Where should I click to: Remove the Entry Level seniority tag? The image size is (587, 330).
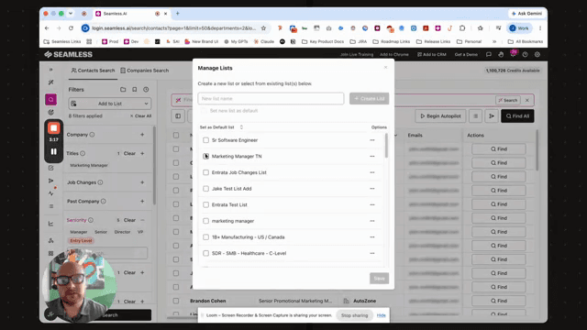tap(81, 240)
